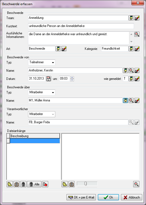146x205 pixels.
Task: Clear the Antholzner, Kerstin name field
Action: tap(137, 71)
